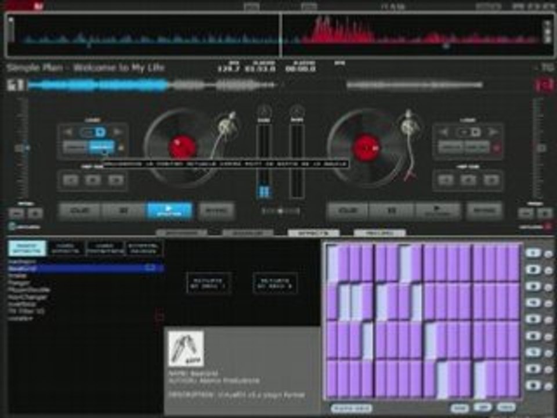Viewport: 557px width, 418px height.
Task: Switch to the Record tab
Action: click(x=379, y=233)
